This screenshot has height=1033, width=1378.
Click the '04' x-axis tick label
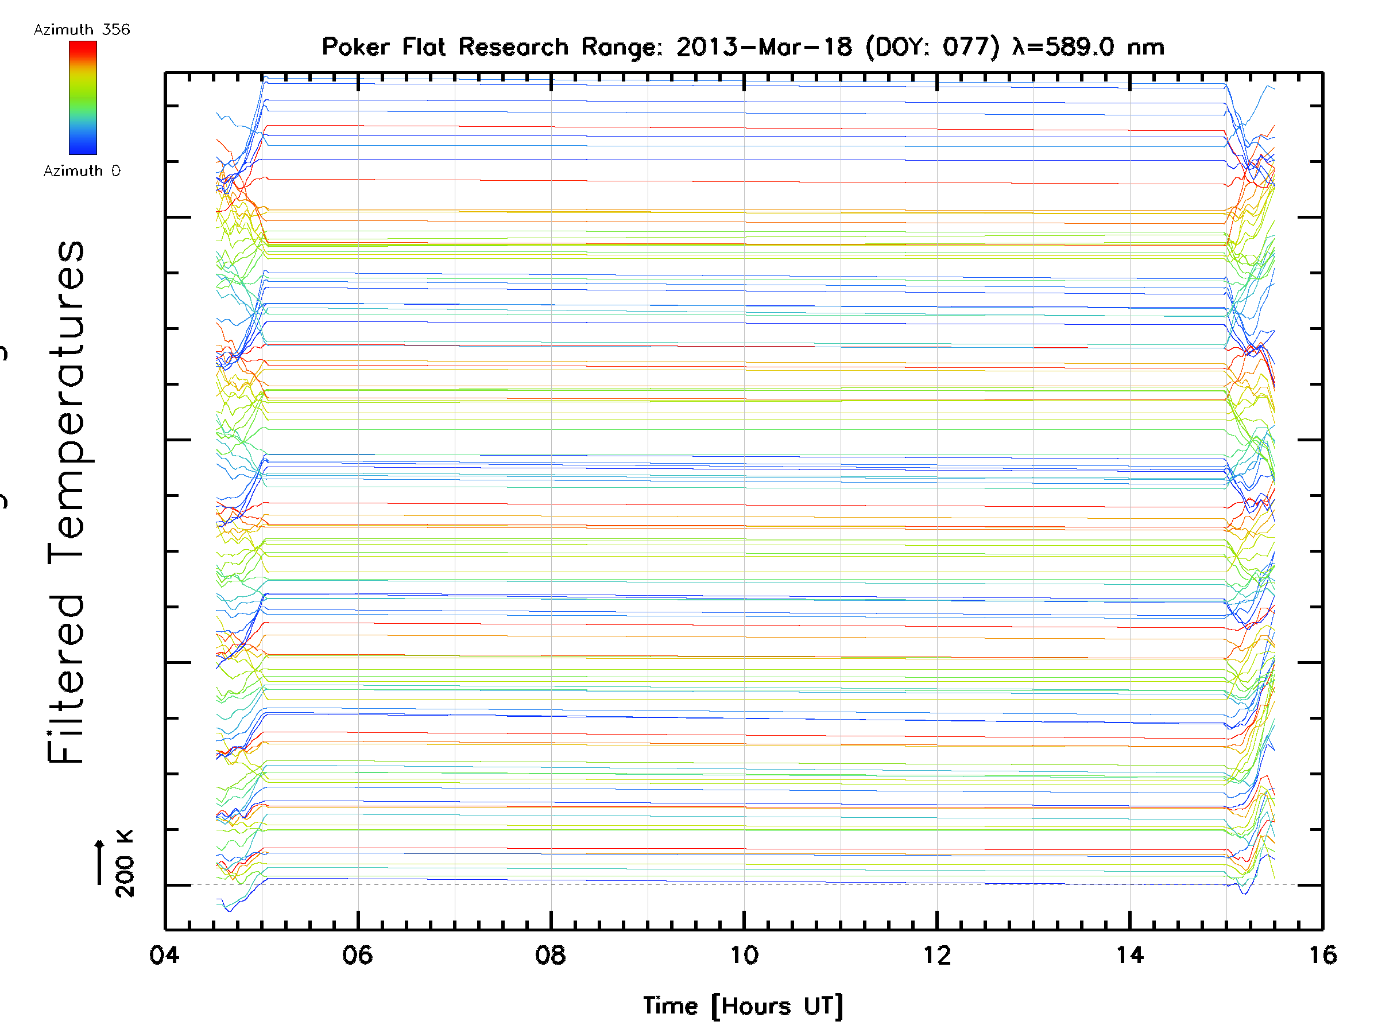pyautogui.click(x=164, y=955)
